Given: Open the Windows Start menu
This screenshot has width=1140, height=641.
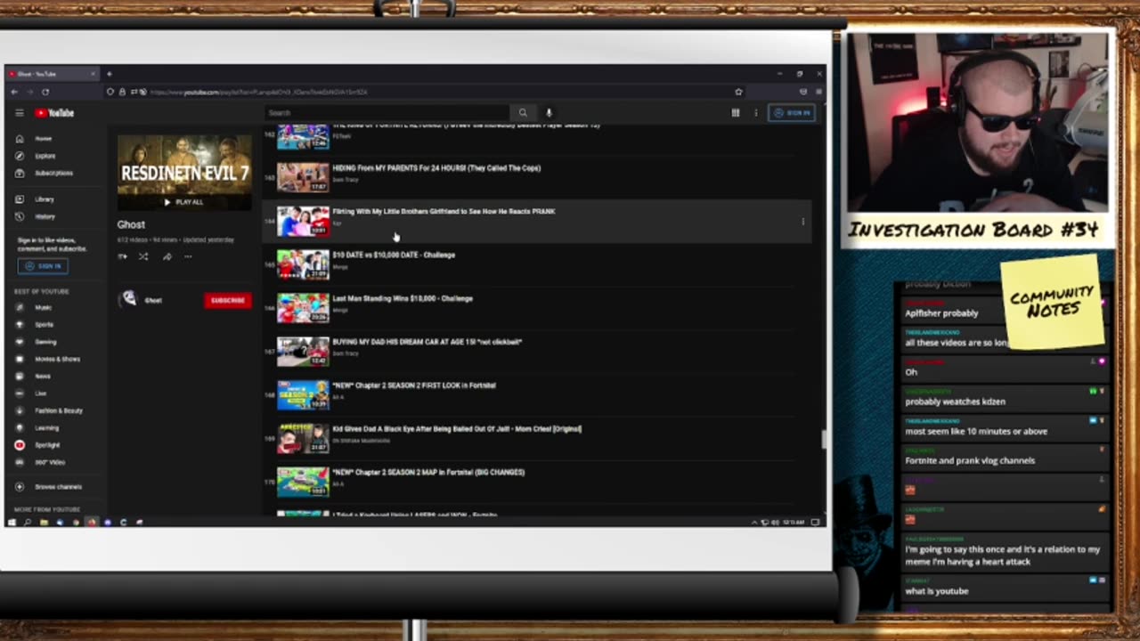Looking at the screenshot, I should [x=12, y=523].
